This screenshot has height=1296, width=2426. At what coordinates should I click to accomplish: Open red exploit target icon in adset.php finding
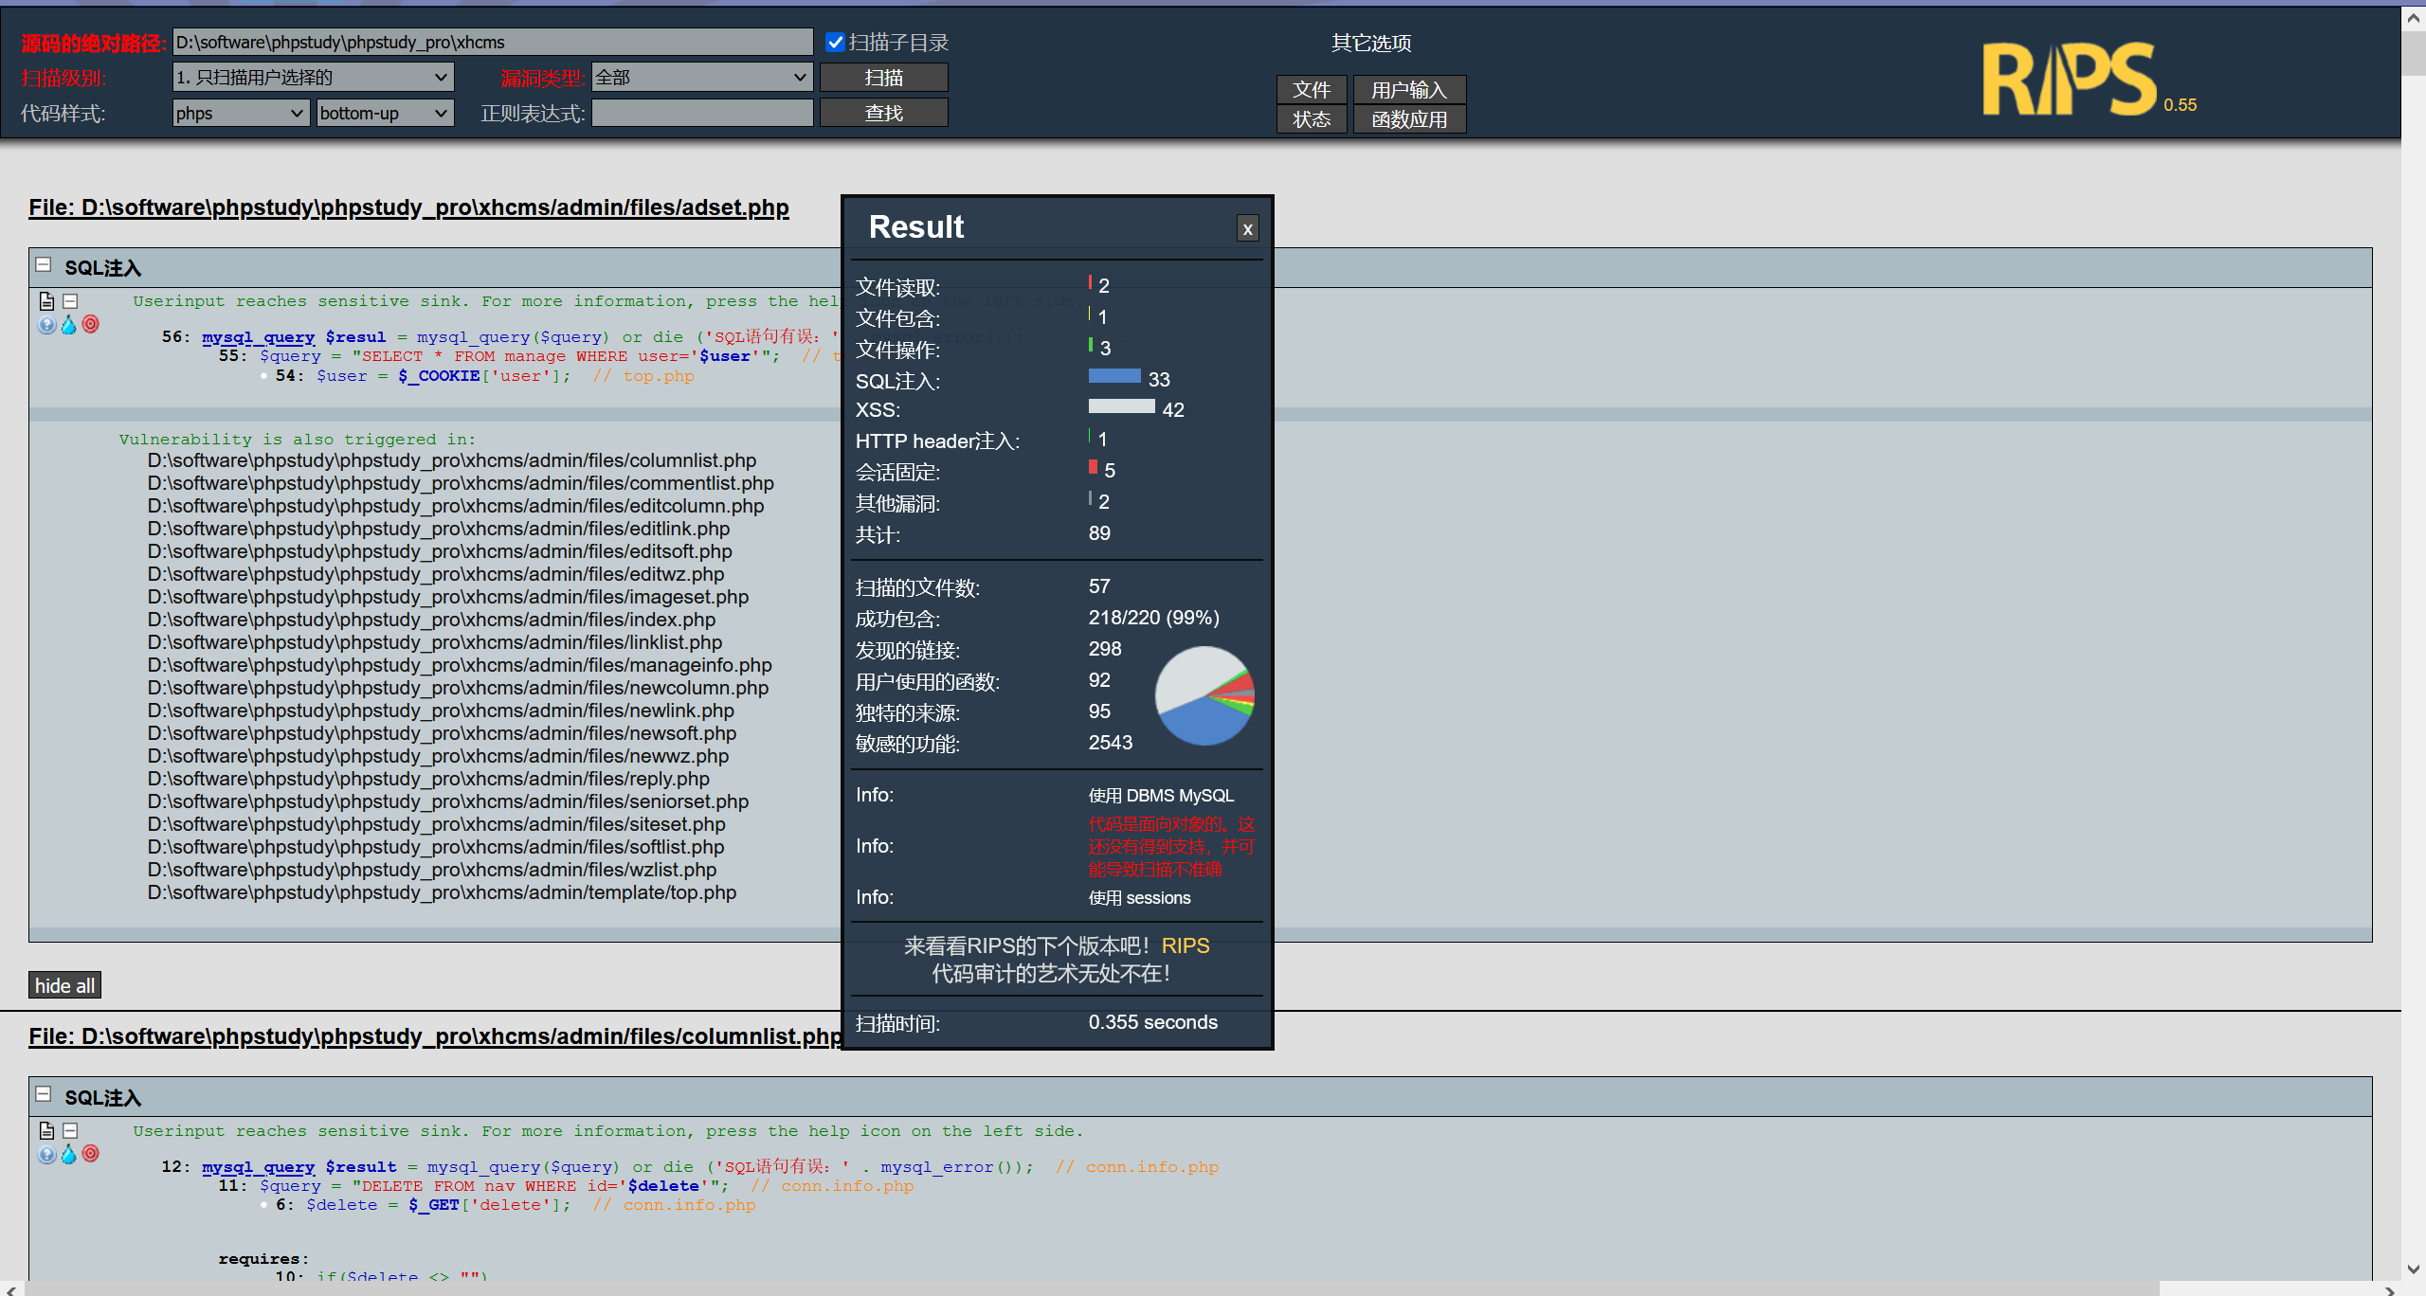[x=91, y=324]
